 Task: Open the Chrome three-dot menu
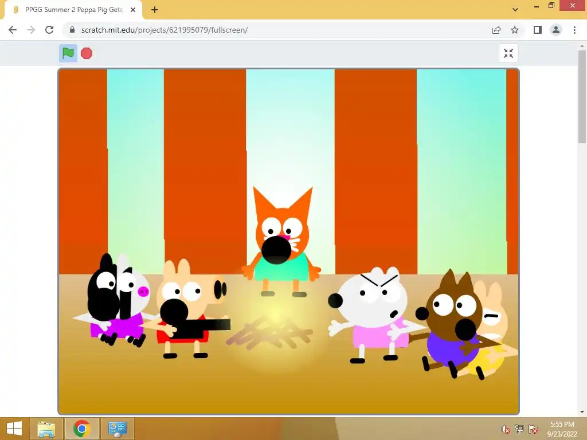click(x=574, y=30)
